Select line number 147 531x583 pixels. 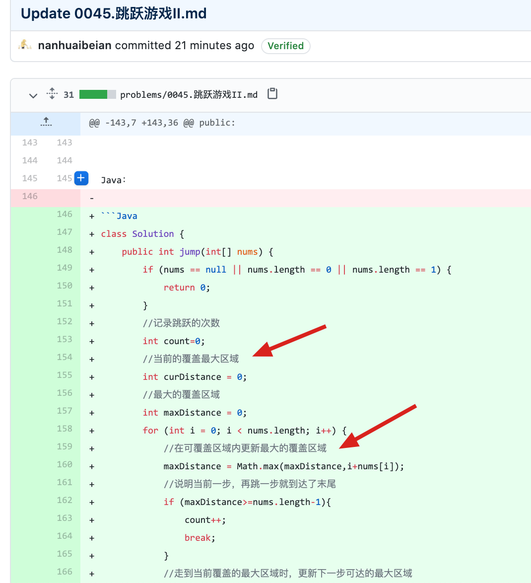coord(65,231)
